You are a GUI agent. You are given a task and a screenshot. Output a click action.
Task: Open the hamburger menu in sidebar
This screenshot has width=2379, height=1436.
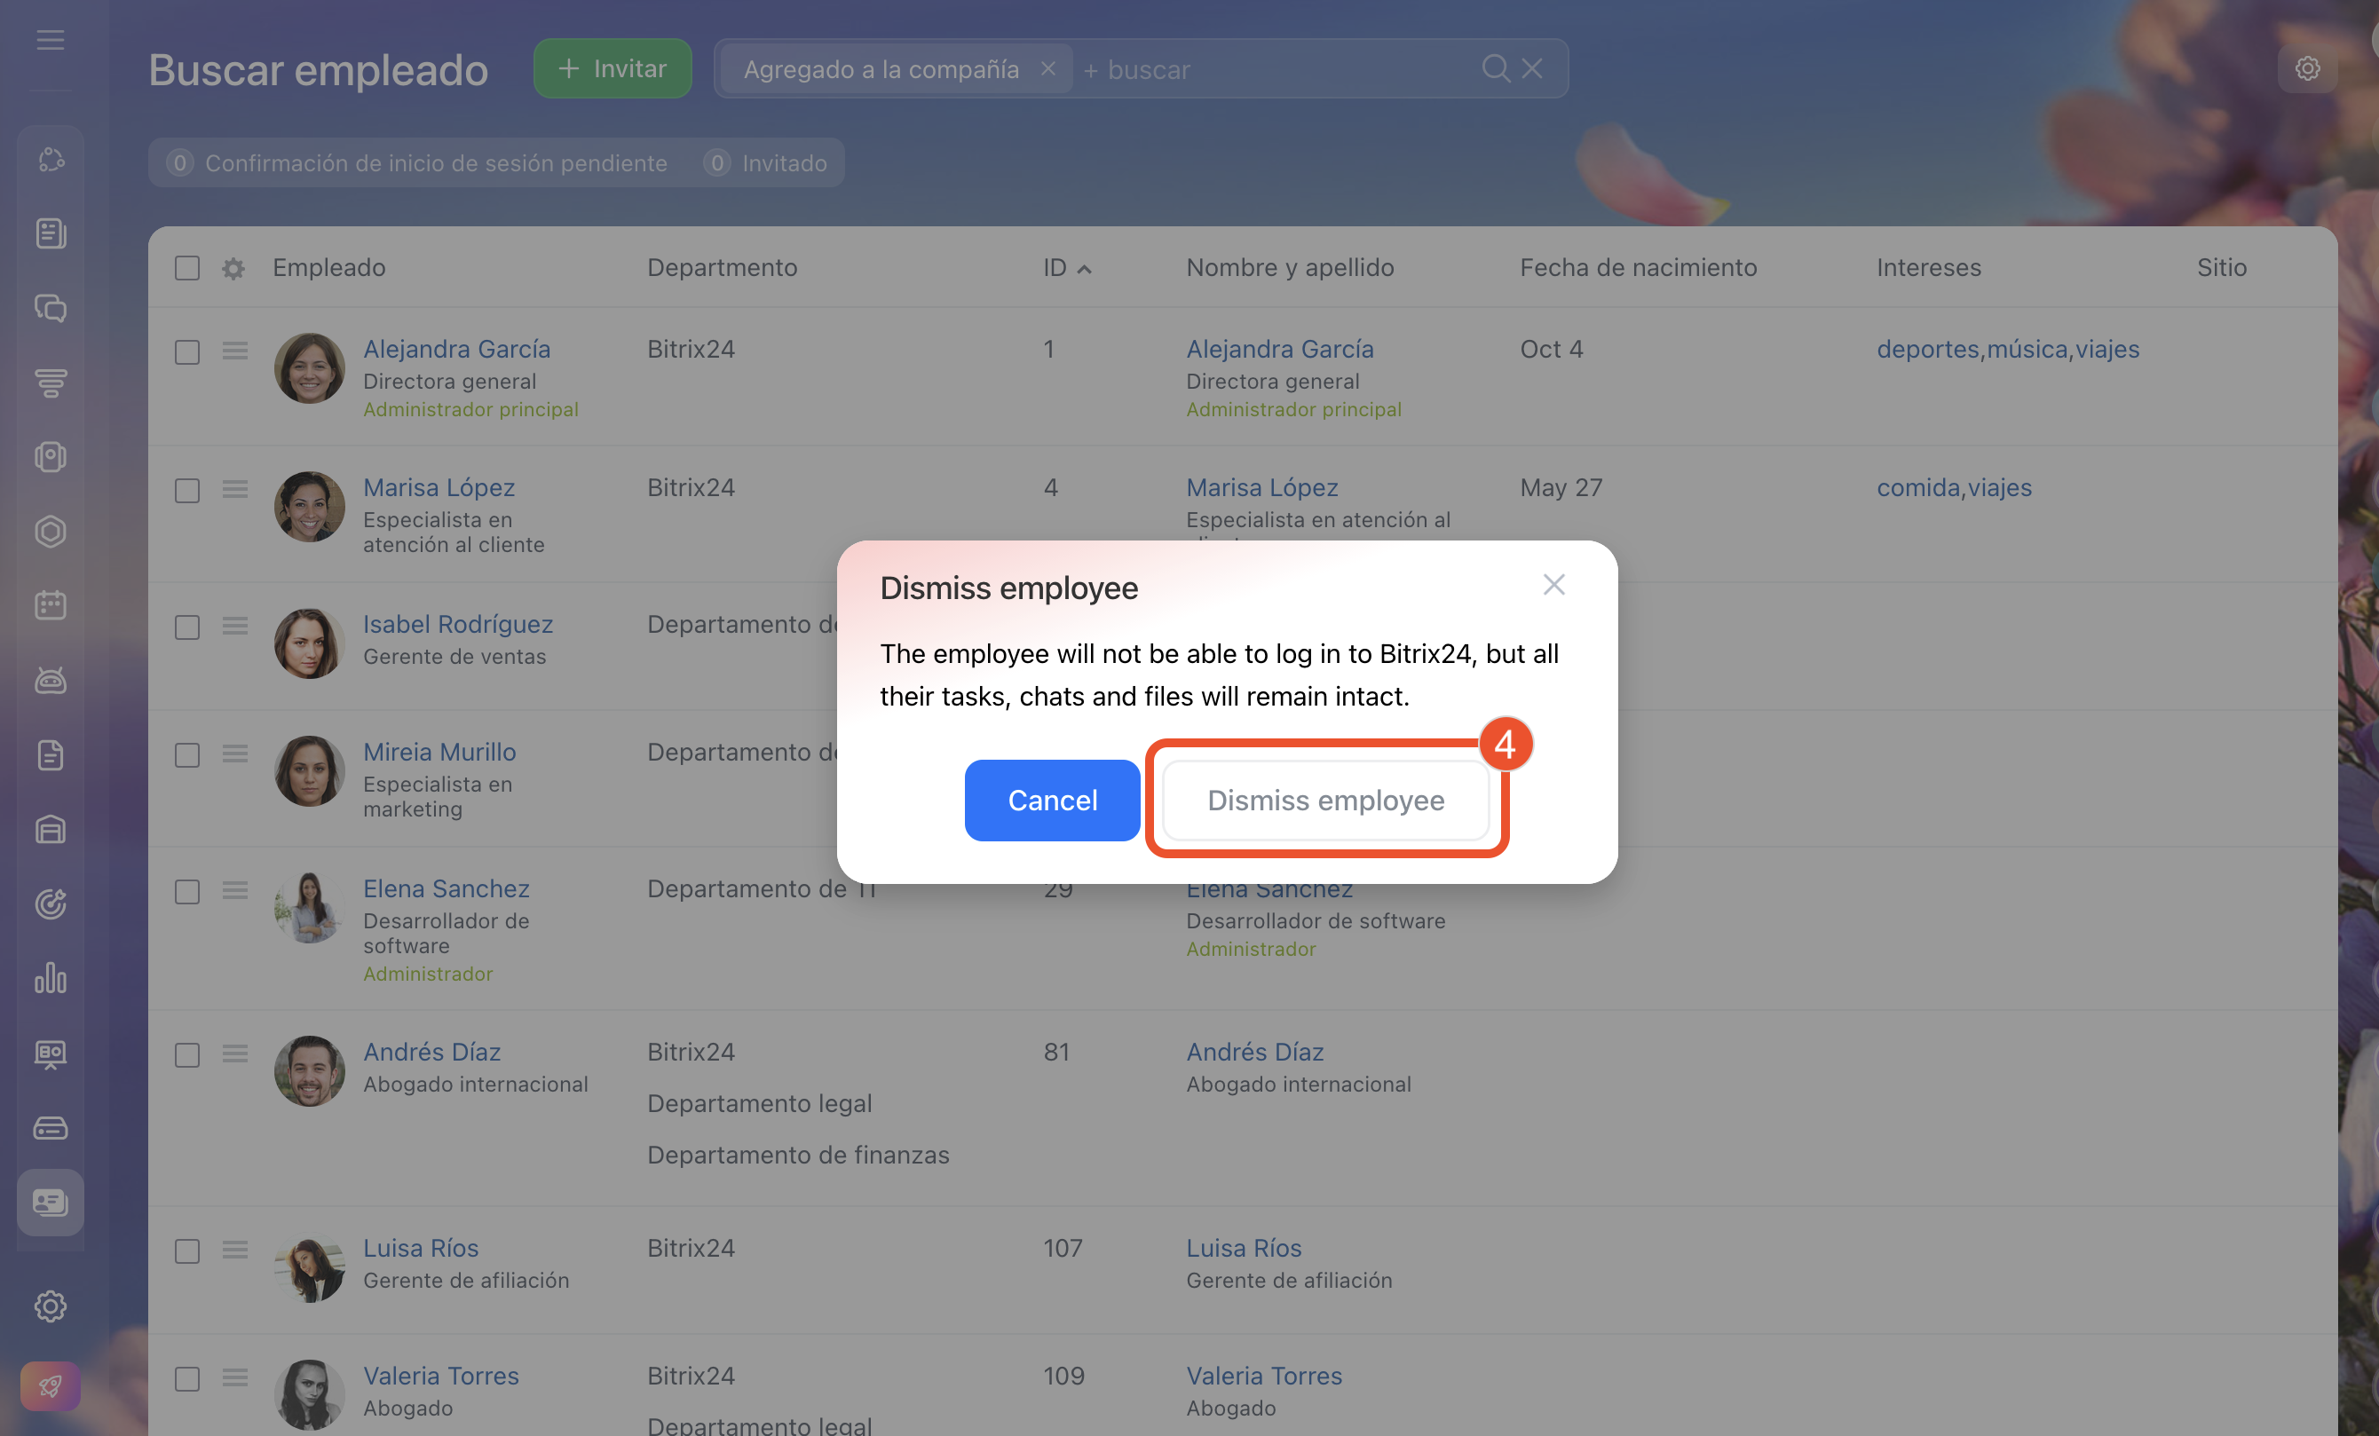[51, 40]
